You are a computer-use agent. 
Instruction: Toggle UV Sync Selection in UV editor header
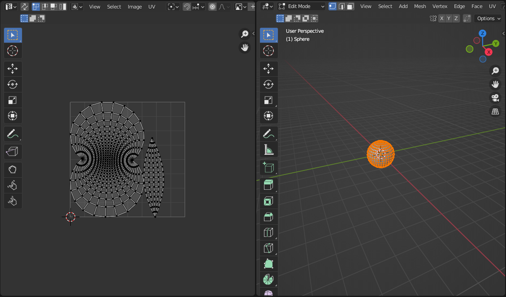24,7
